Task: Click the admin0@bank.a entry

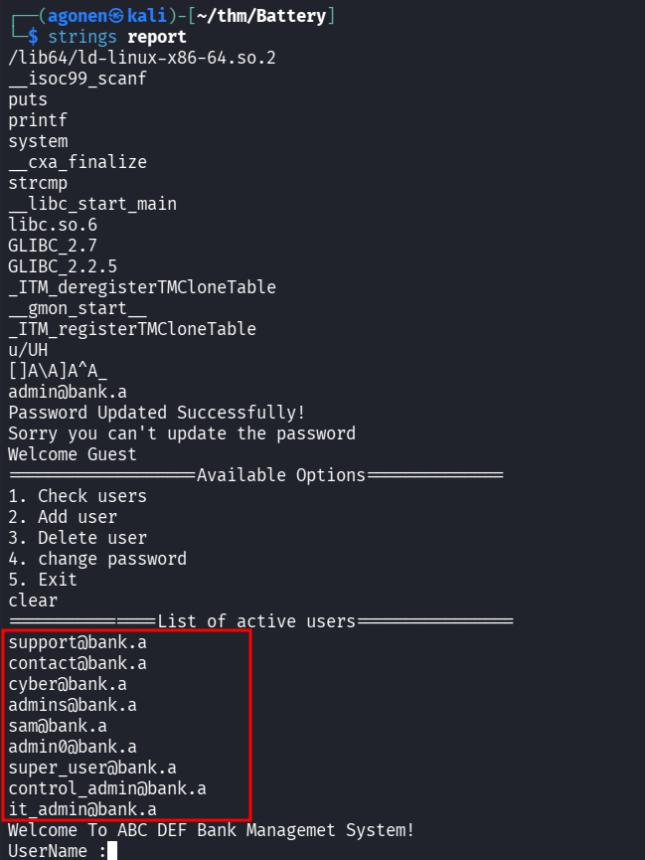Action: pyautogui.click(x=73, y=747)
